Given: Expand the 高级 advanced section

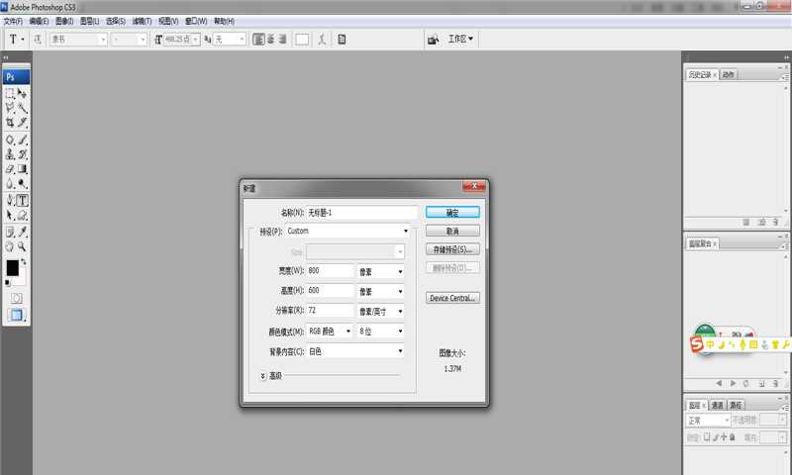Looking at the screenshot, I should click(263, 376).
